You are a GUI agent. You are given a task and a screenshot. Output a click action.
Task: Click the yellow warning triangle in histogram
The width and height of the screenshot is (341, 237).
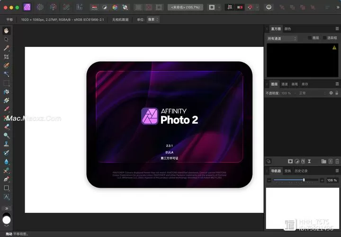tap(334, 47)
